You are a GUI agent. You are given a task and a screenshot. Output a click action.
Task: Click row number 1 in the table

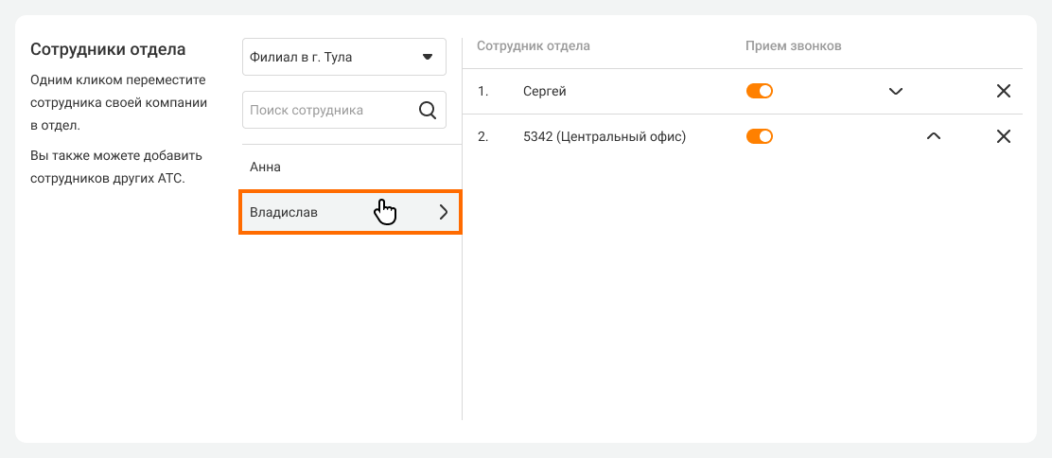482,92
